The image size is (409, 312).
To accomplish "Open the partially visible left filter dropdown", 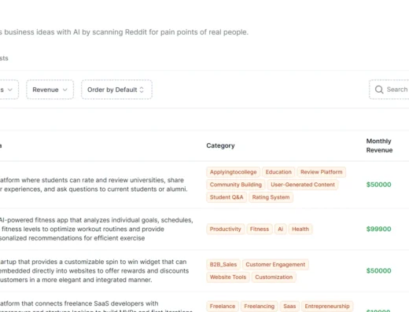I will (9, 90).
